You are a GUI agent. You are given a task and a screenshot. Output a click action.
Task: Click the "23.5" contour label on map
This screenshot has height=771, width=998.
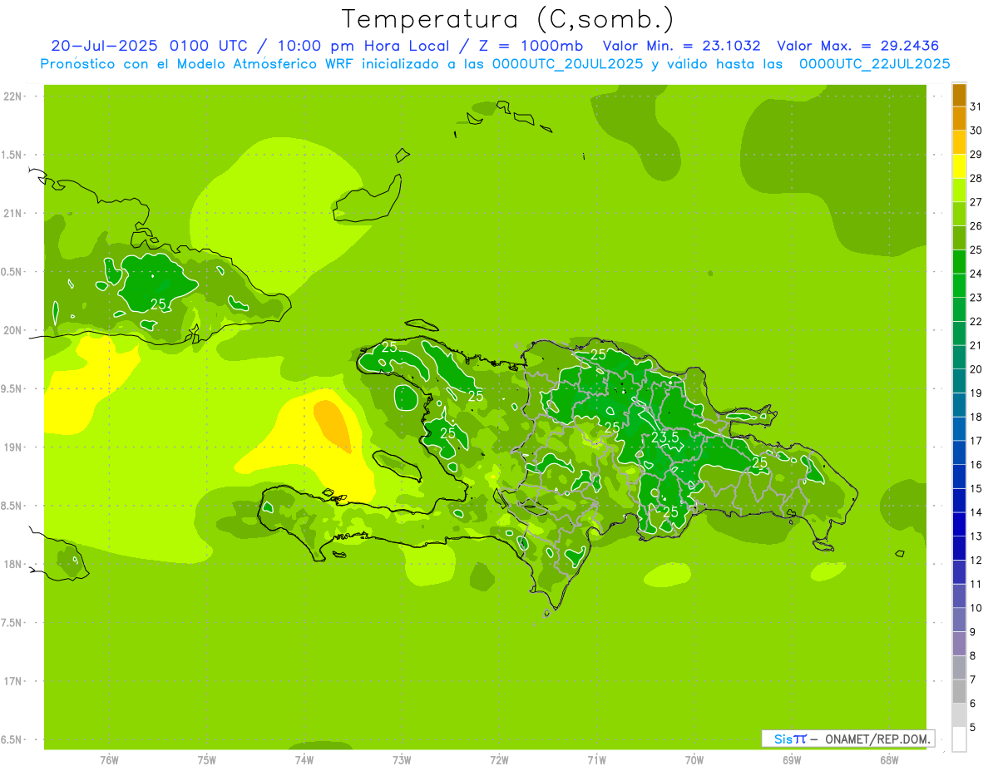(x=665, y=437)
